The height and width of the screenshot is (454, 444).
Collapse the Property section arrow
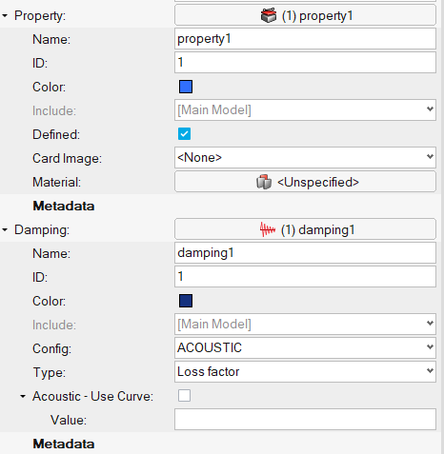5,15
